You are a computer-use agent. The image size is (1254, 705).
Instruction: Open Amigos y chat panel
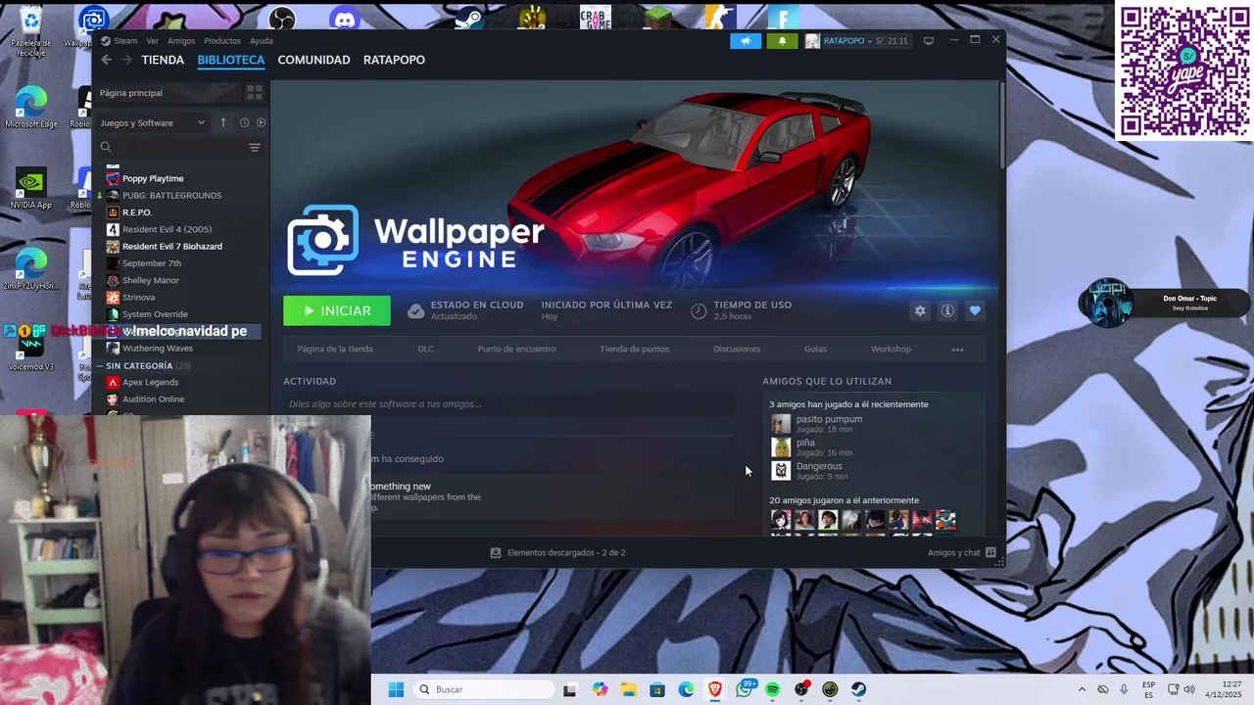[x=961, y=552]
